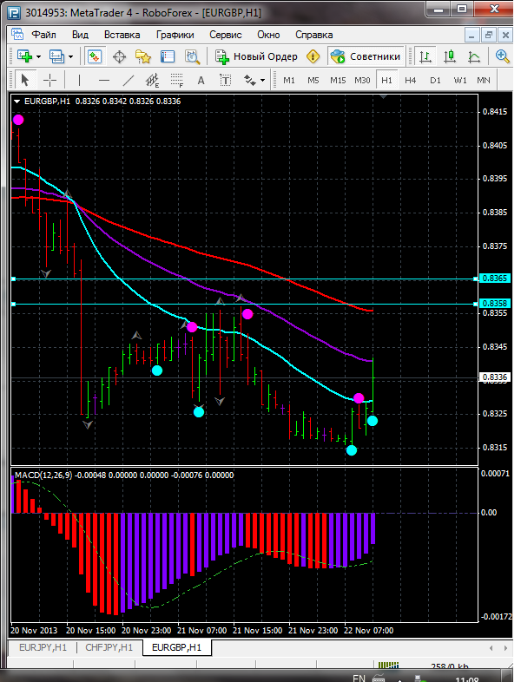Switch to bar chart mode
The height and width of the screenshot is (682, 521).
click(x=425, y=56)
